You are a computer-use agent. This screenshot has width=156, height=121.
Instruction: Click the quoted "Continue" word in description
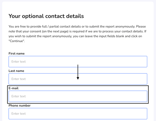17,41
